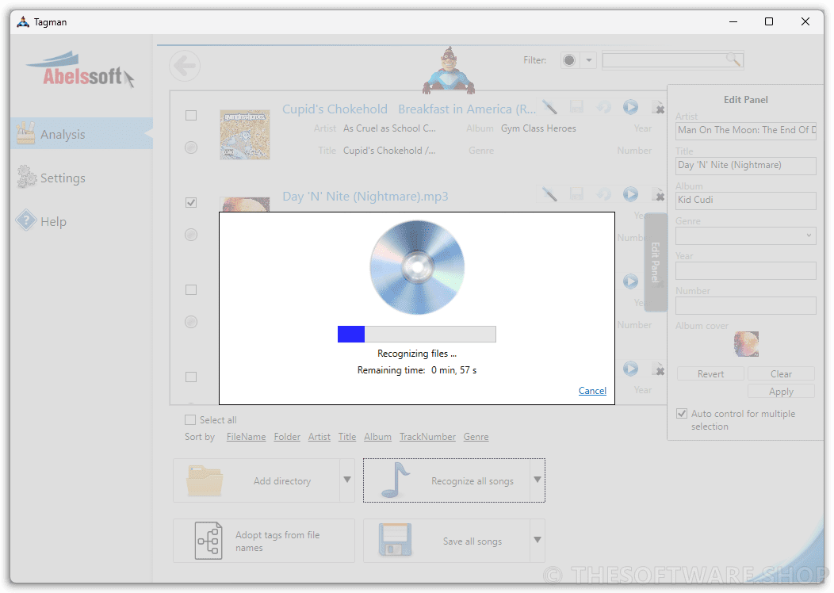
Task: Click Adopt tags from file names button
Action: [x=264, y=541]
